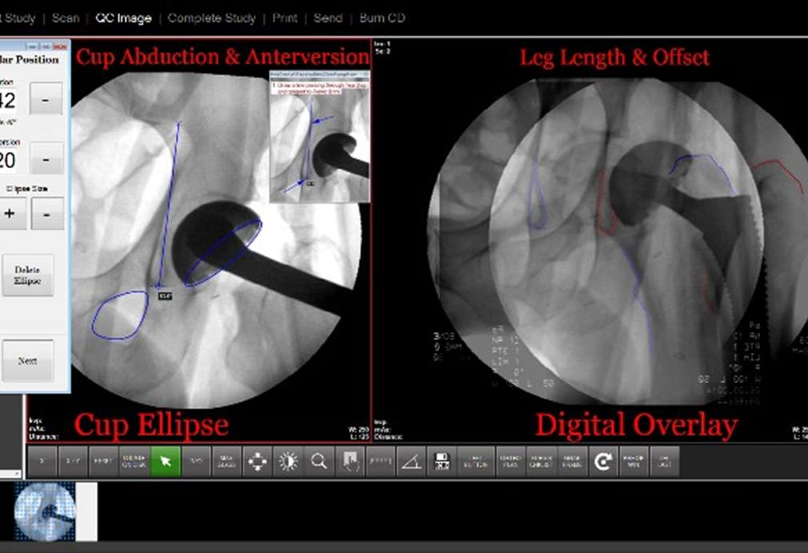Select the ruler measurement tool

pyautogui.click(x=381, y=462)
